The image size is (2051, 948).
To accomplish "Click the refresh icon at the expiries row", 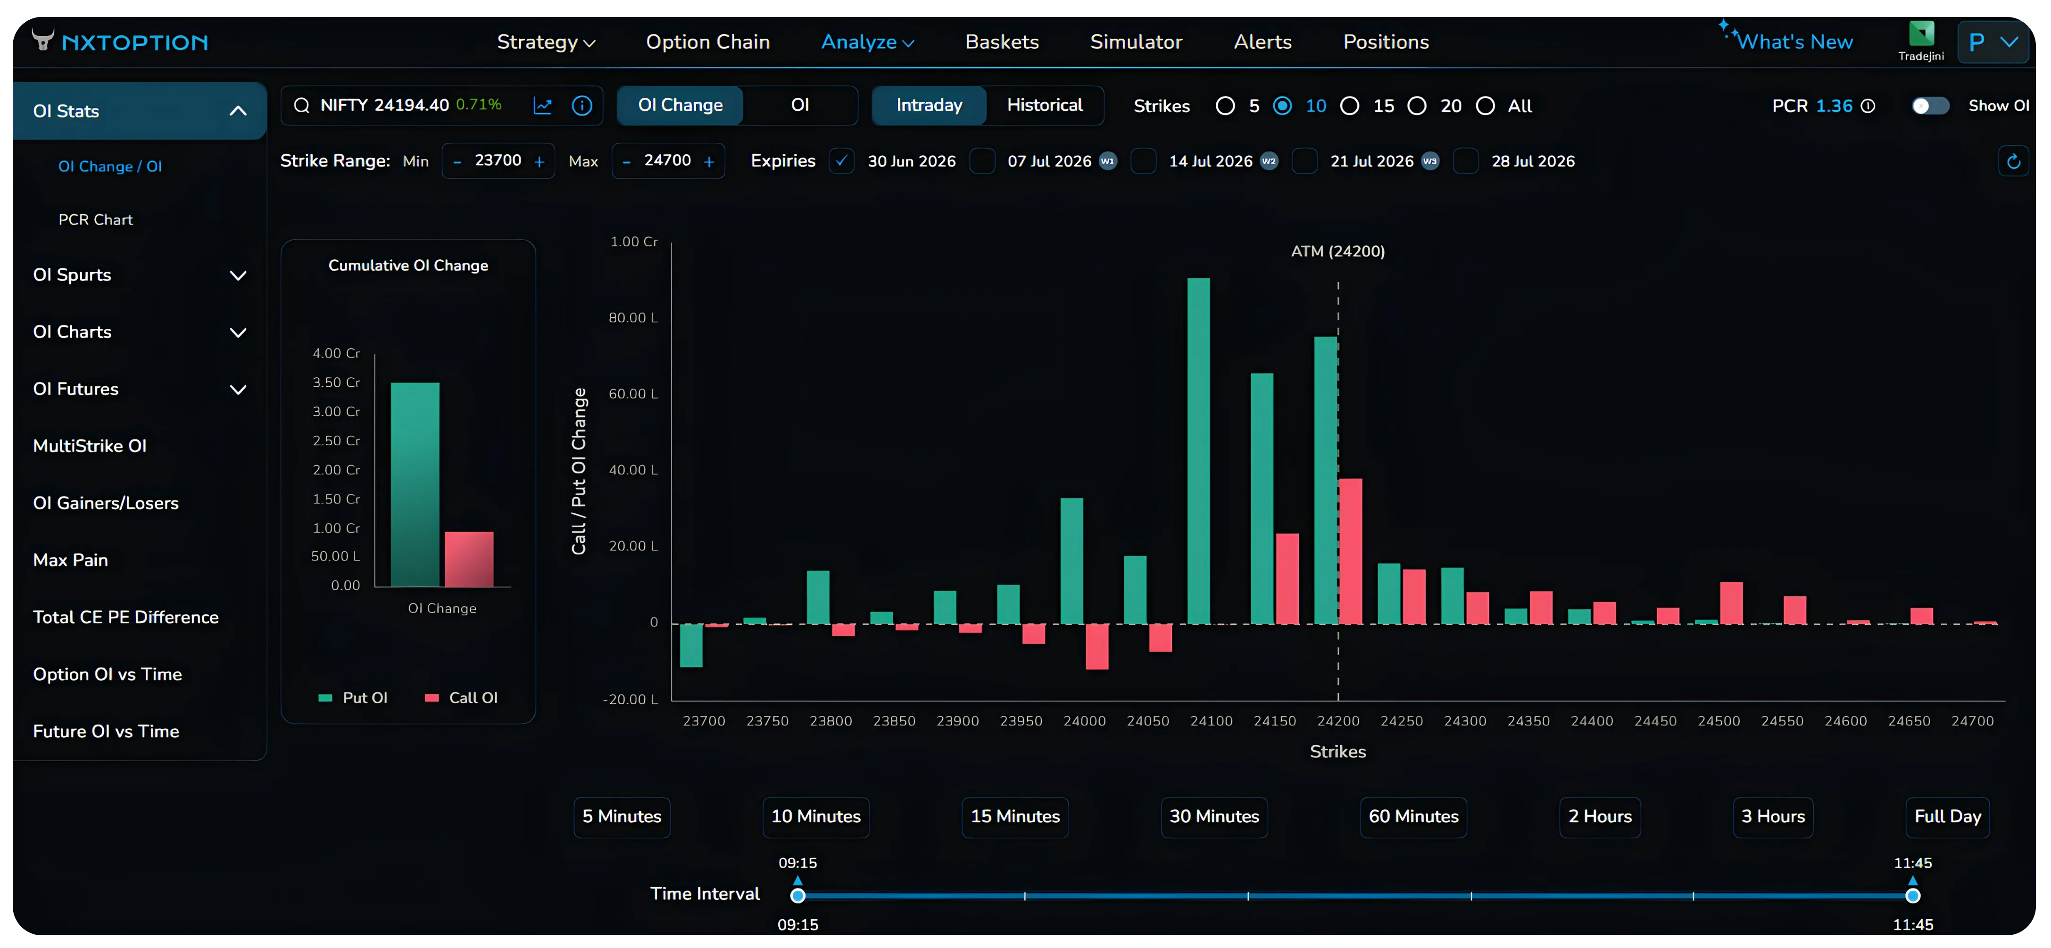I will [x=2014, y=162].
